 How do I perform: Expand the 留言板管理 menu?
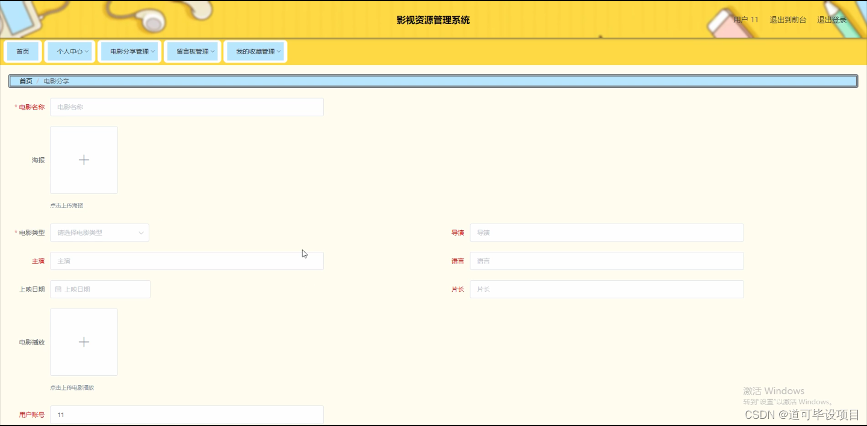[x=192, y=51]
